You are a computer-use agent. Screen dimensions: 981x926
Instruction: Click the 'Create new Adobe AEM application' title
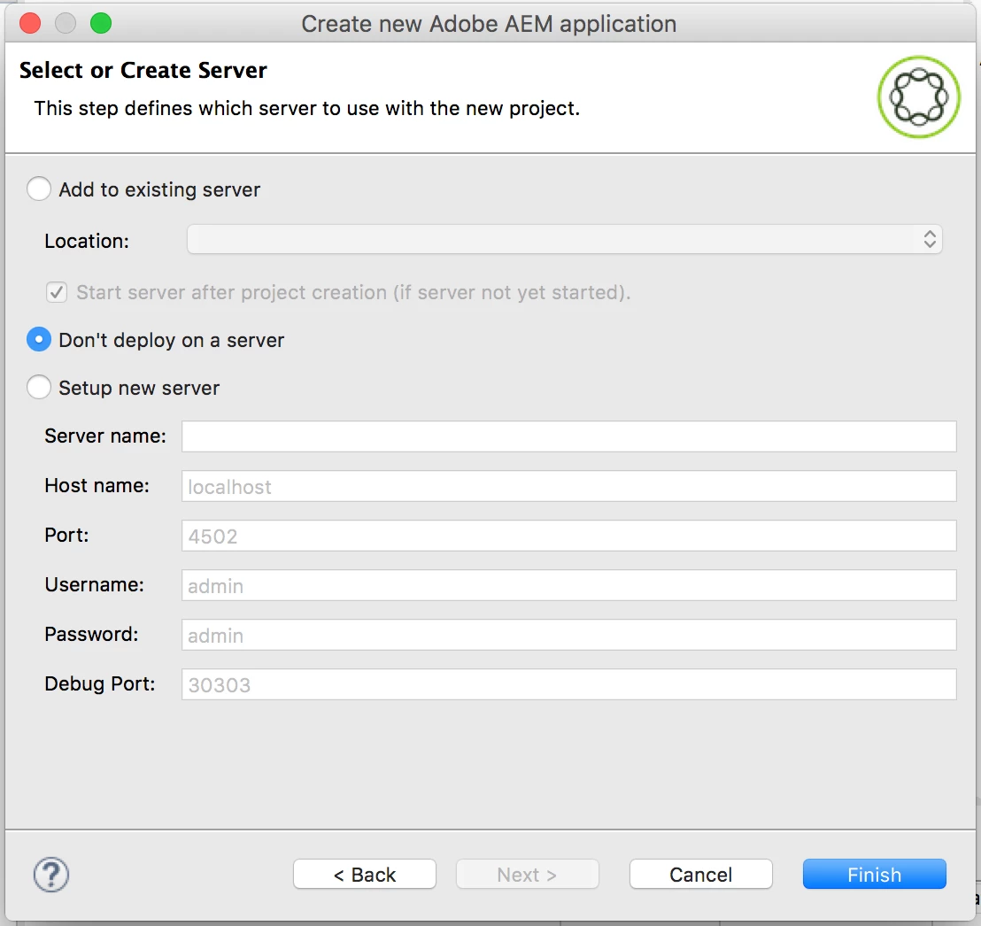tap(490, 24)
